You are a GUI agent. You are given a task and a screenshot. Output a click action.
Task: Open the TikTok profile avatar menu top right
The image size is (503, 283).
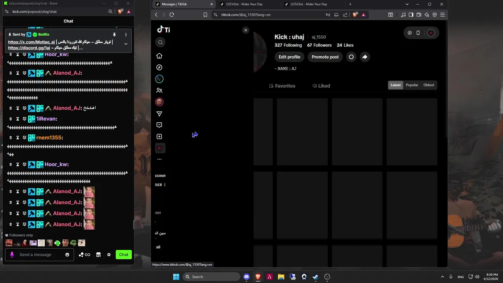click(x=431, y=33)
